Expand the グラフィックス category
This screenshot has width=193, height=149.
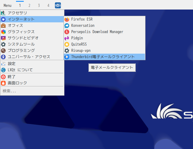pos(32,32)
